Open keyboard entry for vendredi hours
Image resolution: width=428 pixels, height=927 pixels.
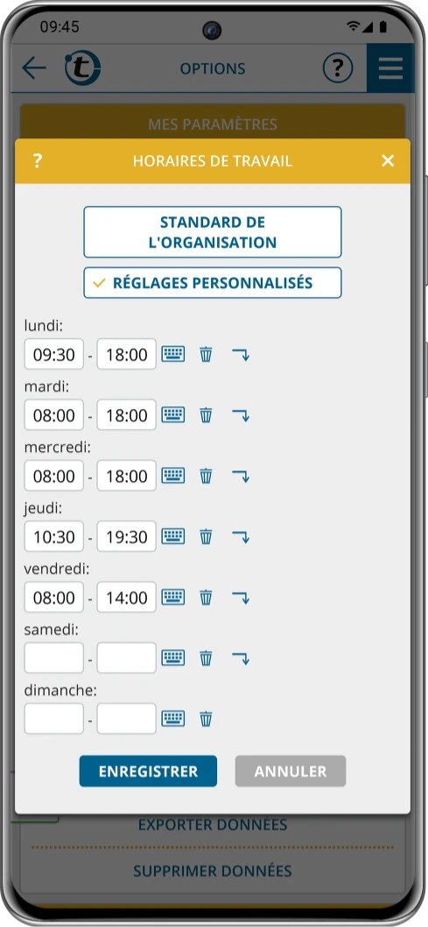[173, 597]
